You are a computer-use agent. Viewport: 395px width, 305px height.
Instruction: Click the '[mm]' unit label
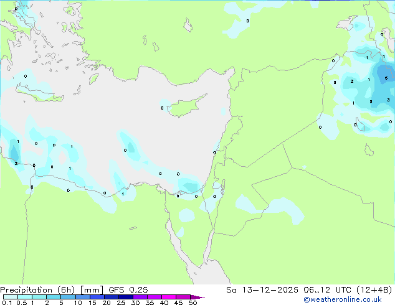[x=92, y=290]
